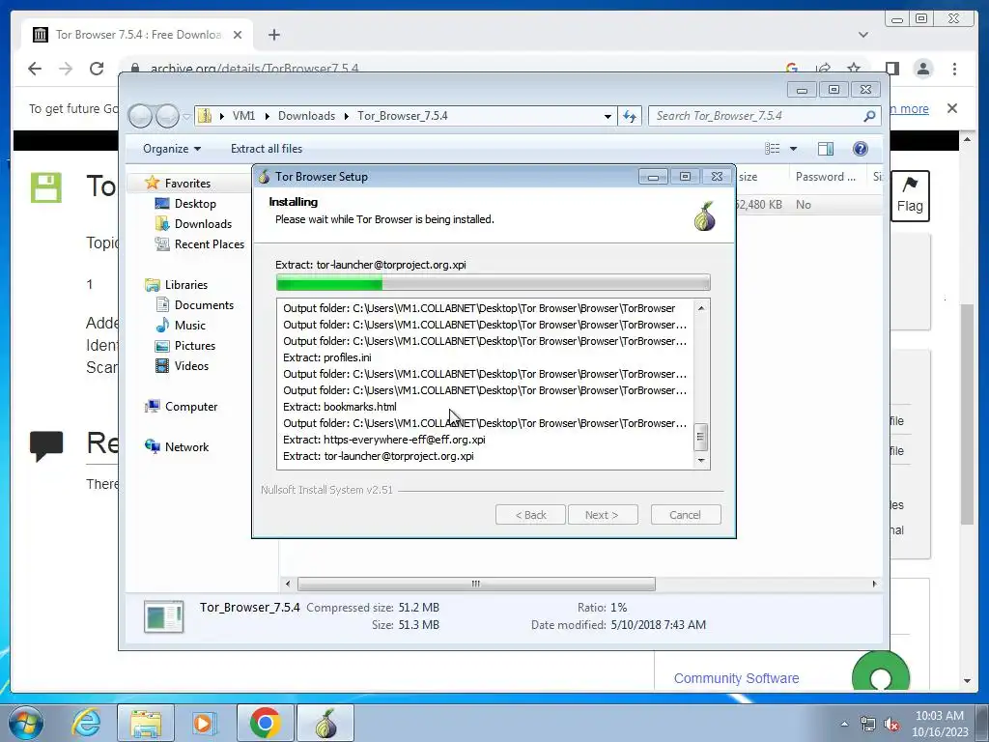Click the Explorer refresh address button
Screen dimensions: 989x742
630,116
